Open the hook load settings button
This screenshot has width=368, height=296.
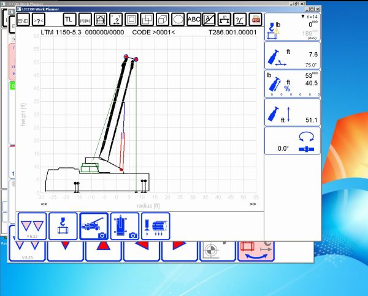(x=63, y=226)
